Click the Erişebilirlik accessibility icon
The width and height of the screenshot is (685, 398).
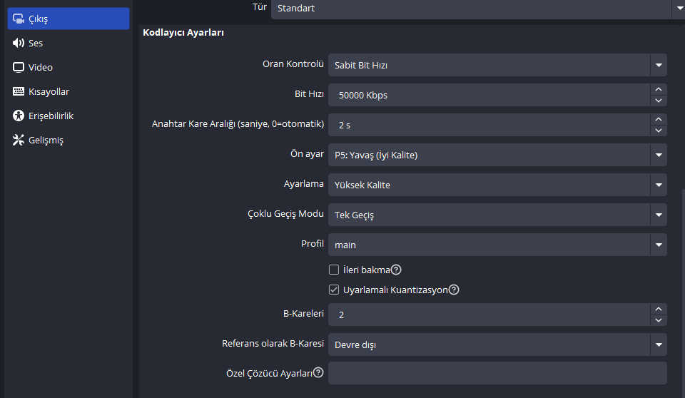(19, 116)
